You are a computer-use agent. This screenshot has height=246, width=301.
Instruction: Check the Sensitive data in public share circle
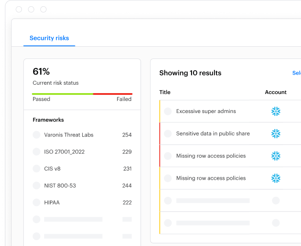[168, 133]
